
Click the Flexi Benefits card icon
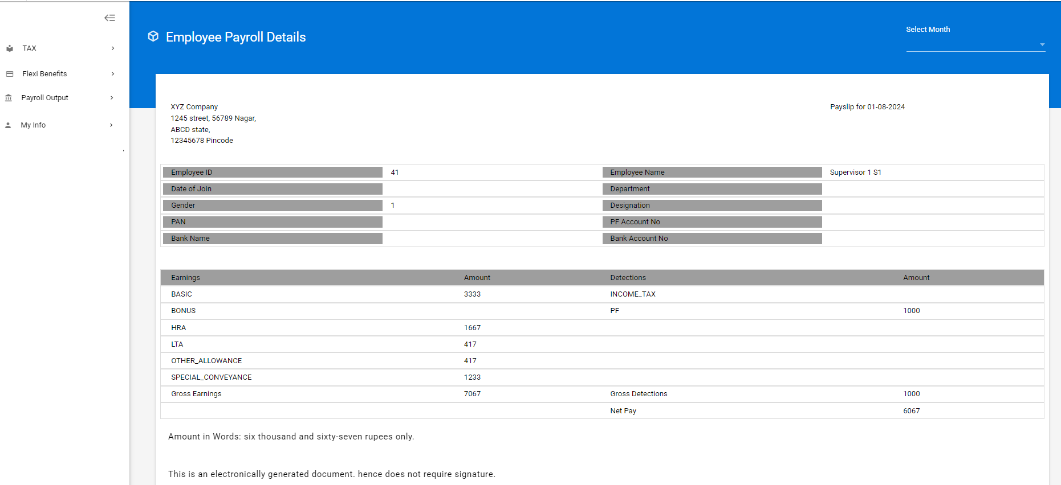coord(10,74)
